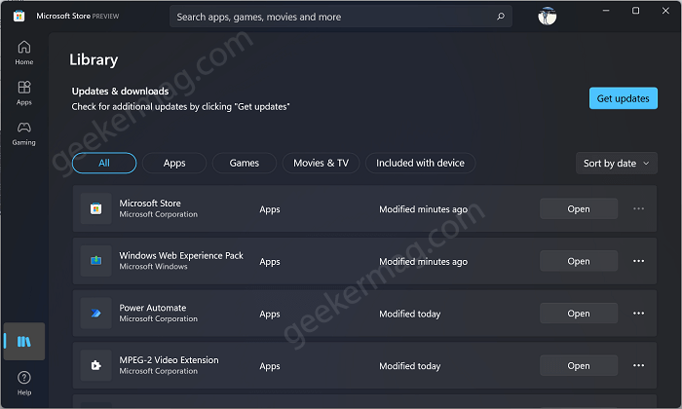This screenshot has width=682, height=409.
Task: Click the search apps input field
Action: pos(341,17)
